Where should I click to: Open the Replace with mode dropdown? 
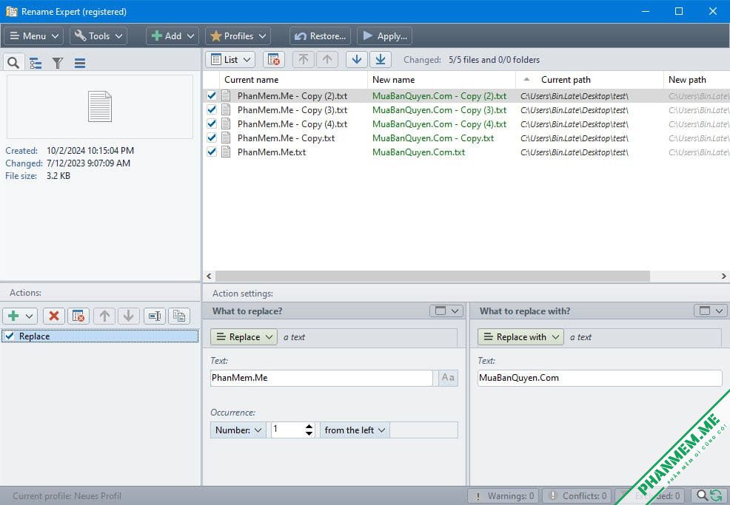[520, 337]
